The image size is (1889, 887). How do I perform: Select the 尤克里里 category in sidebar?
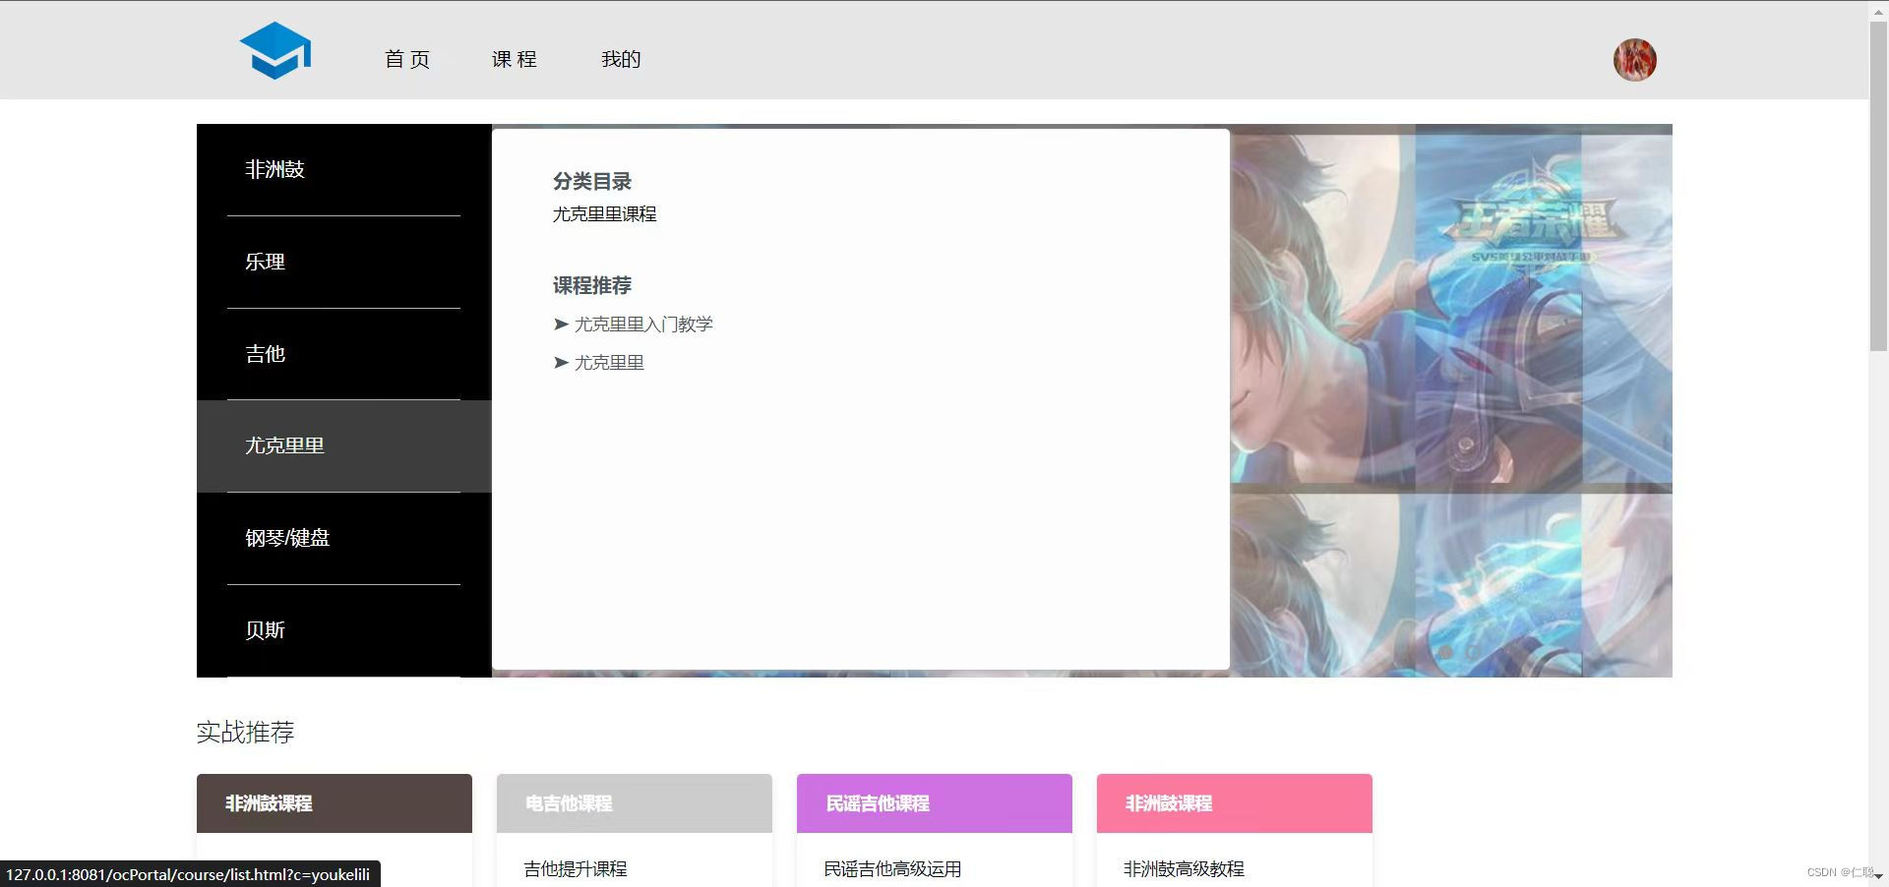point(343,445)
